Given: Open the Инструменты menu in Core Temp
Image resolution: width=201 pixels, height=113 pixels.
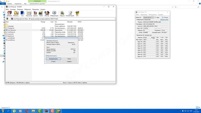Looking at the screenshot, I should [x=153, y=15].
